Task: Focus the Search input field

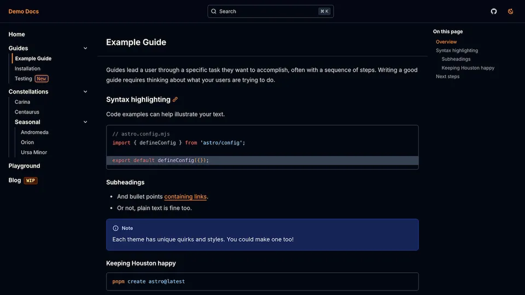Action: pos(271,11)
